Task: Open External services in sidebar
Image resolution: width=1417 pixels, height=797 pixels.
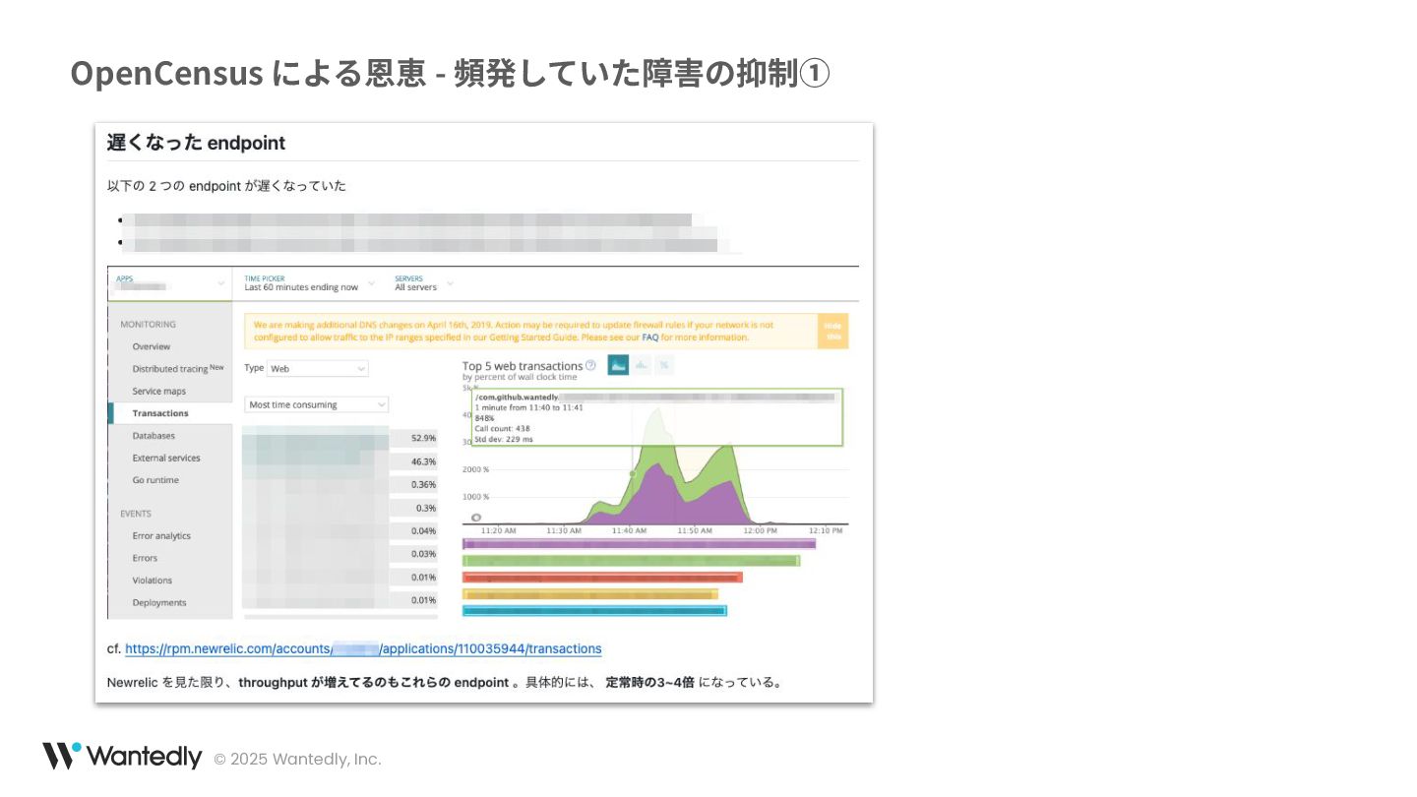Action: pyautogui.click(x=166, y=458)
